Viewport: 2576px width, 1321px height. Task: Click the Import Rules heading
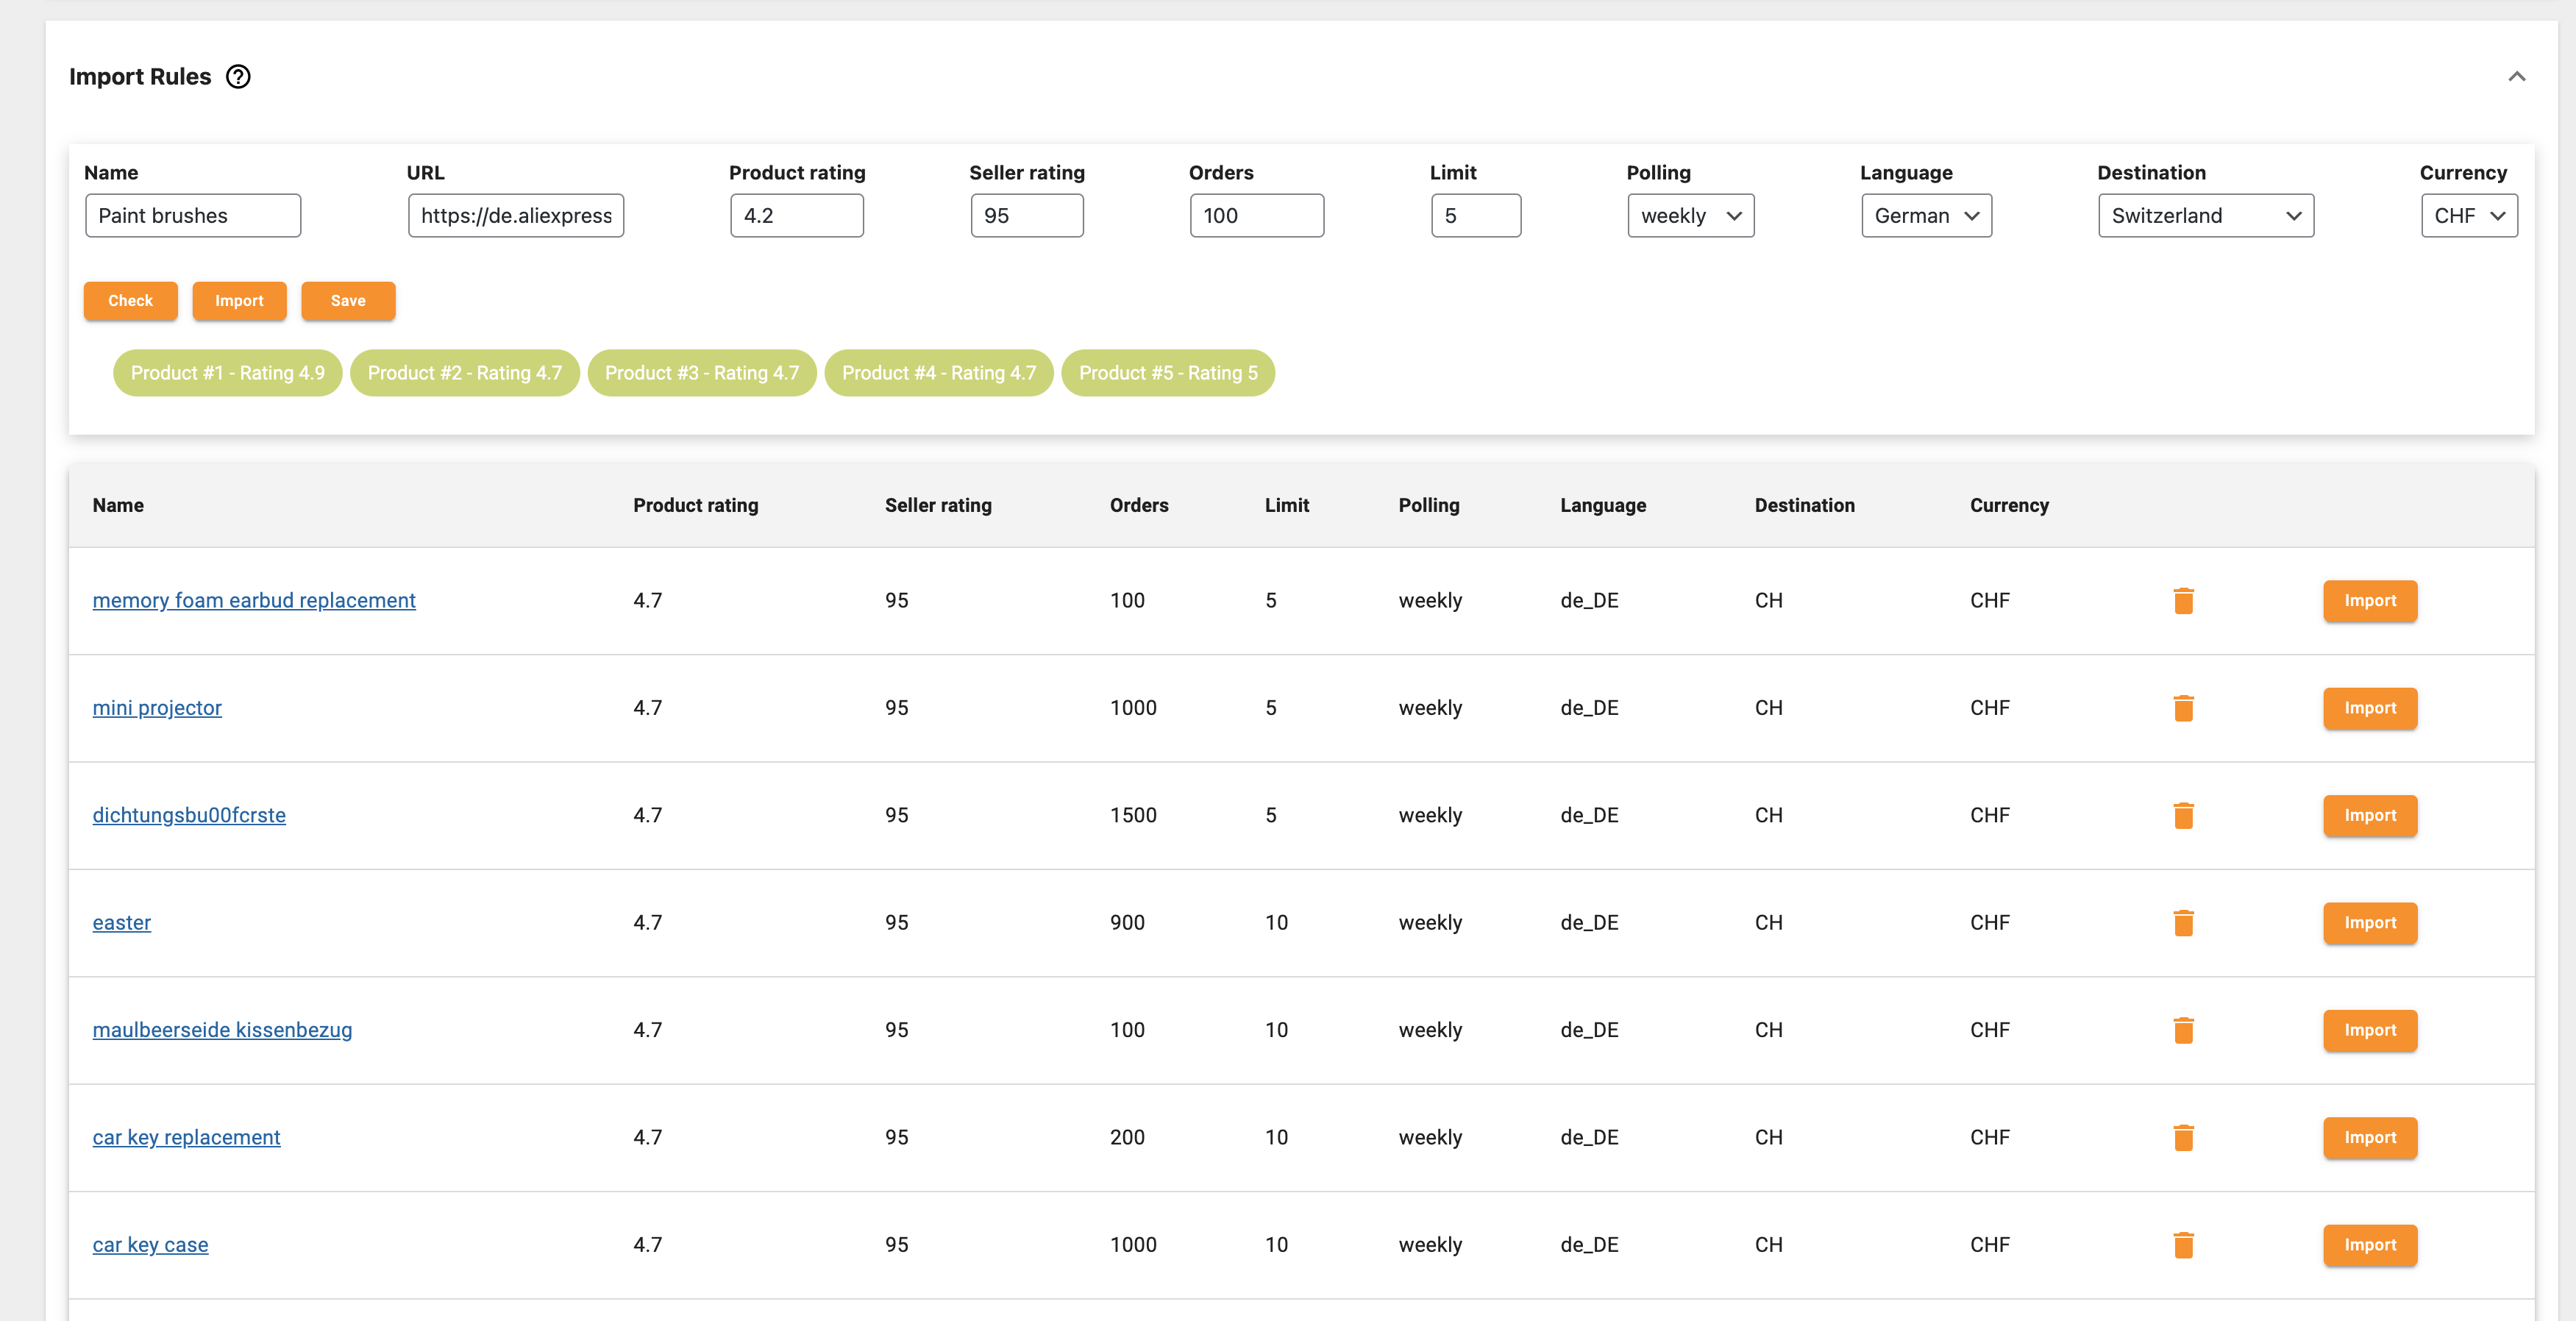click(140, 77)
